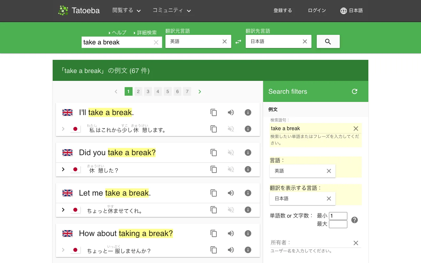The height and width of the screenshot is (263, 421).
Task: Go to the next results page arrow
Action: coord(200,91)
